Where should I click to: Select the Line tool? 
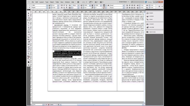[28, 25]
